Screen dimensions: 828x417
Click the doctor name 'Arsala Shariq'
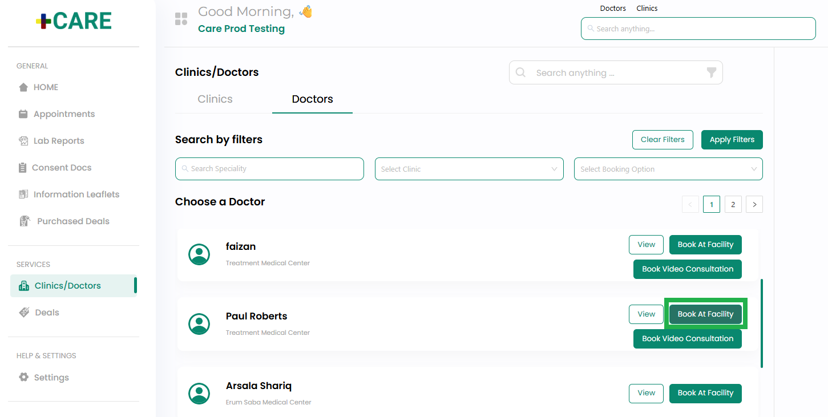[259, 386]
